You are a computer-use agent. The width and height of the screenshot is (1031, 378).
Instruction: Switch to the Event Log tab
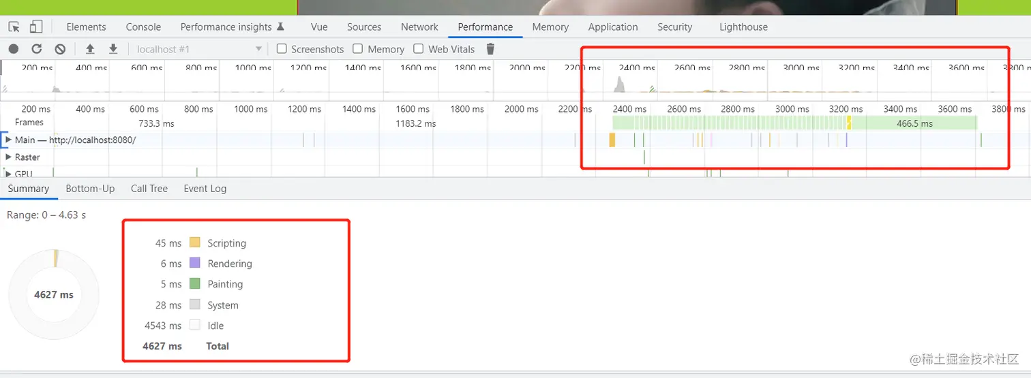coord(205,189)
